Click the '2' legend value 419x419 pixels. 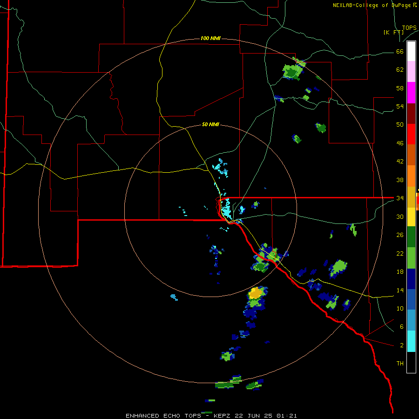[x=402, y=345]
